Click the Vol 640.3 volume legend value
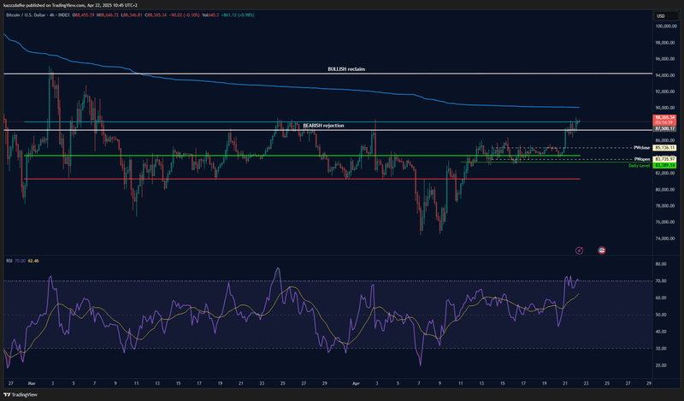 click(x=210, y=15)
